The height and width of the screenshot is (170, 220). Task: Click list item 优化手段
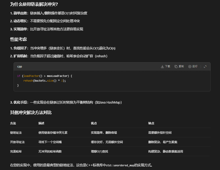click(66, 102)
